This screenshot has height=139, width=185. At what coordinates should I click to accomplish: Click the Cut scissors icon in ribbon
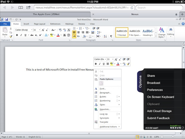pos(11,28)
